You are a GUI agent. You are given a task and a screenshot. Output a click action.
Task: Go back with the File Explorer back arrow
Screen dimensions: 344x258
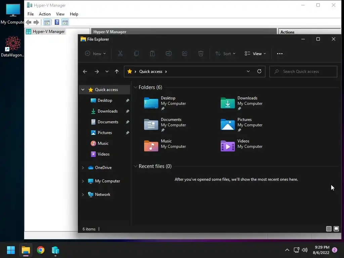(85, 72)
